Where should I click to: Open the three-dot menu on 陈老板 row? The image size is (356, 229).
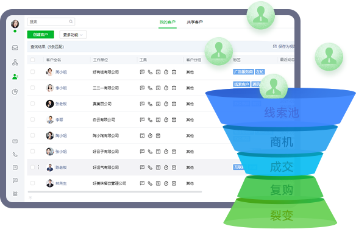[x=38, y=167]
